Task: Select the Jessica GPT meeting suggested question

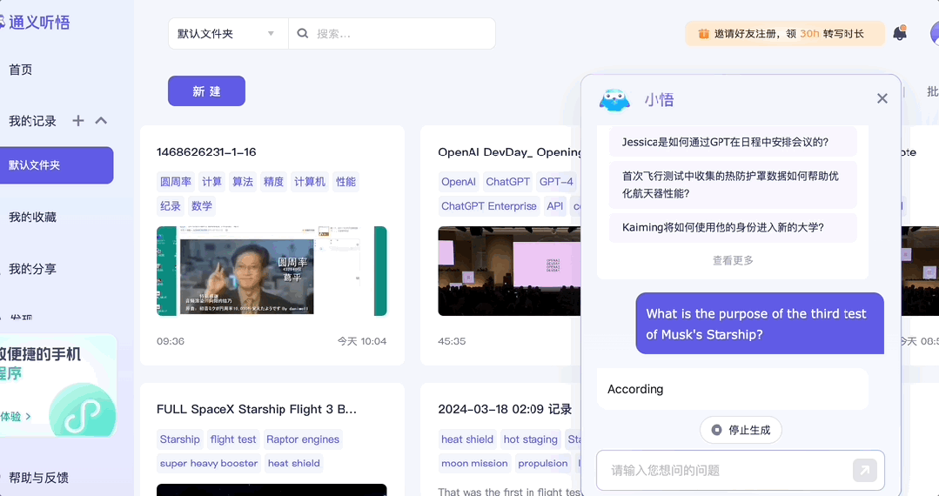Action: (x=733, y=142)
